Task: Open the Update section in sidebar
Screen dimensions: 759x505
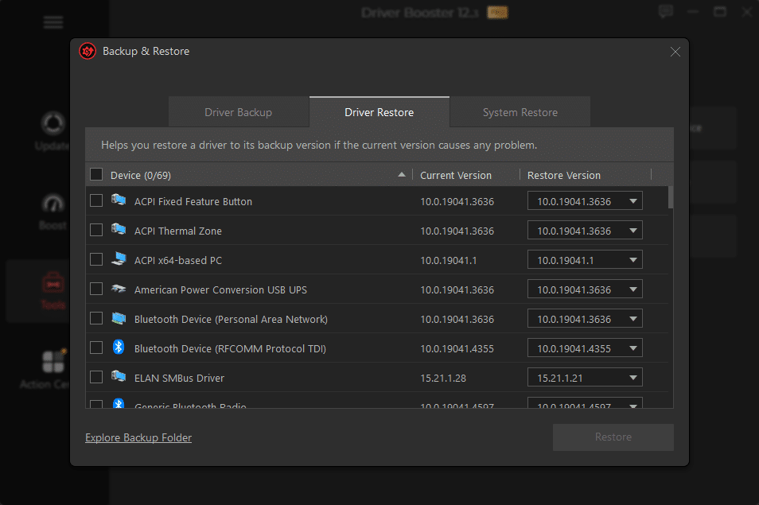Action: (53, 131)
